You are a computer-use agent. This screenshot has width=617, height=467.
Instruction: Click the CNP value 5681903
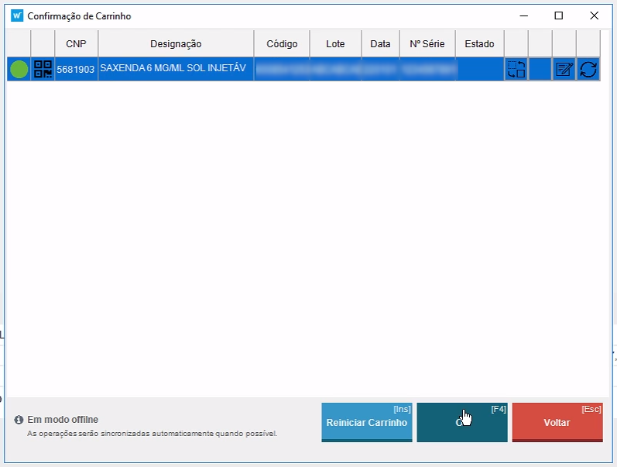(76, 69)
